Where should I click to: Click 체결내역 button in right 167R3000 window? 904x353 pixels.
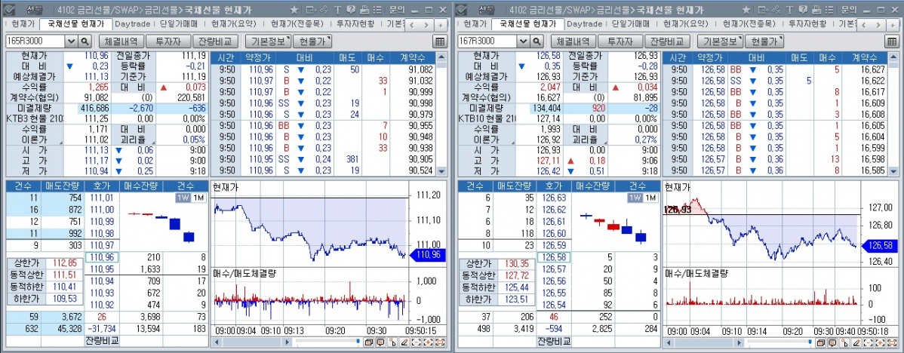[x=571, y=41]
